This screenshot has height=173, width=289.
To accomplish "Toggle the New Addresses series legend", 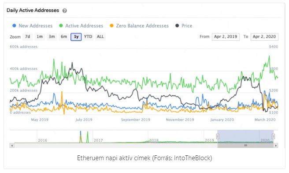I will tap(33, 26).
